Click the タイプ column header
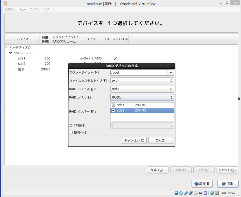Image resolution: width=241 pixels, height=197 pixels. [91, 39]
